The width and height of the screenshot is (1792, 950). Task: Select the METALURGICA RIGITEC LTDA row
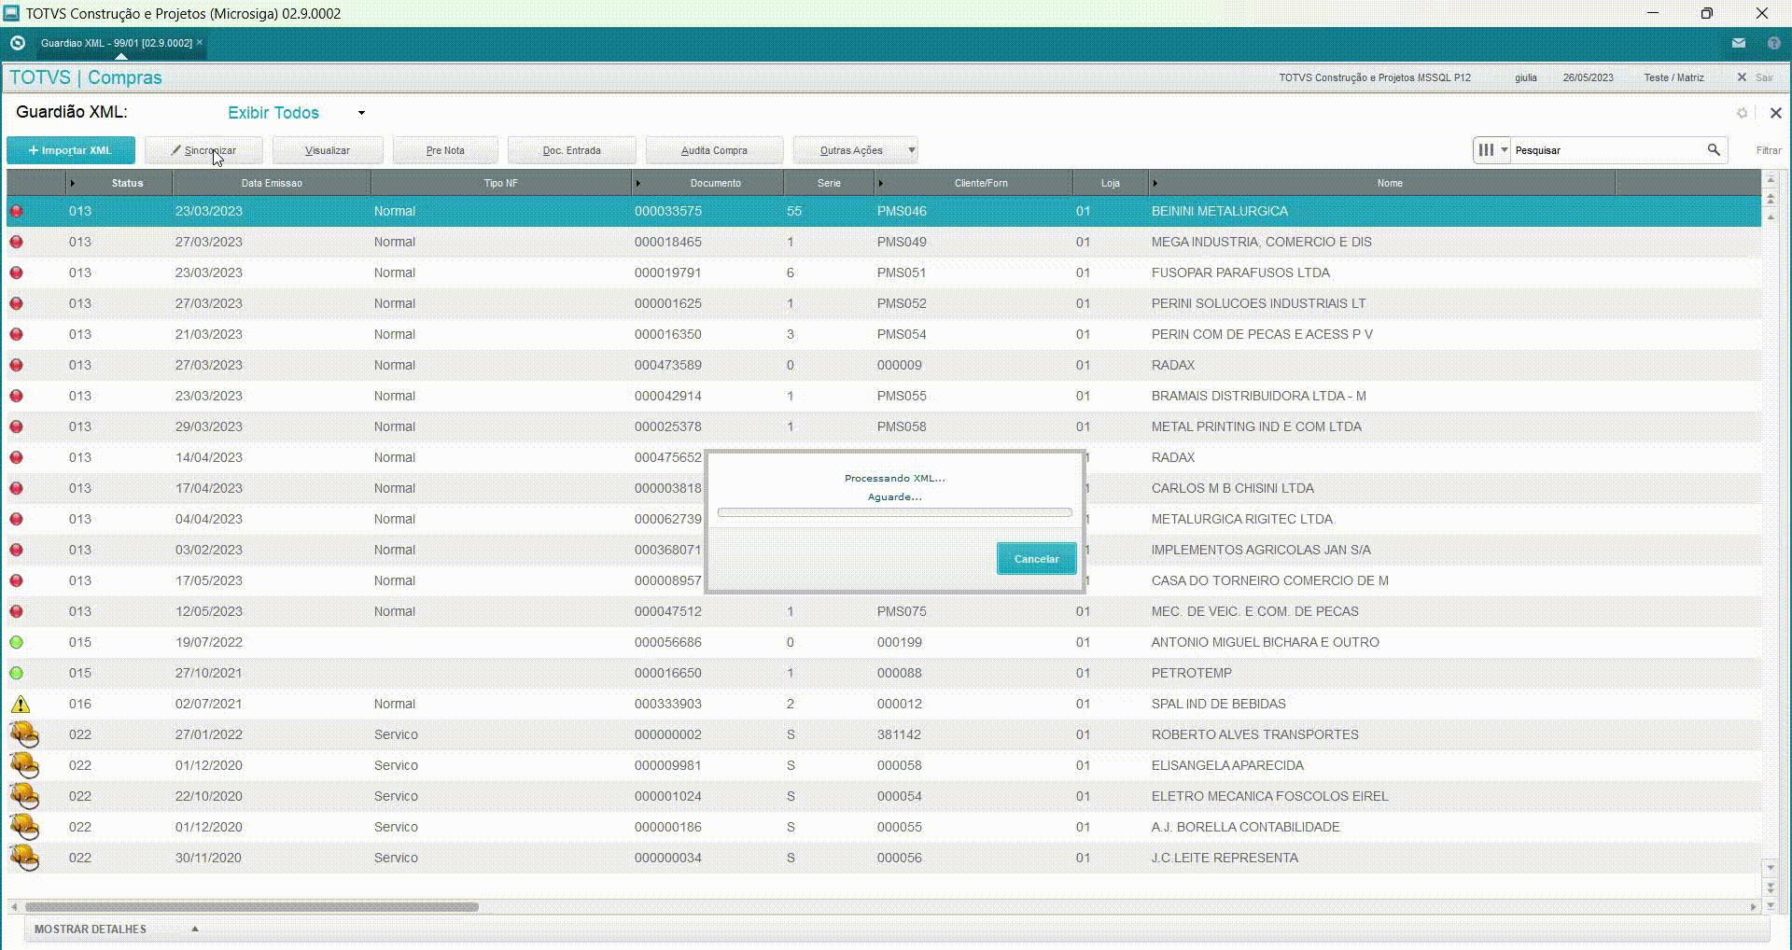(x=883, y=519)
